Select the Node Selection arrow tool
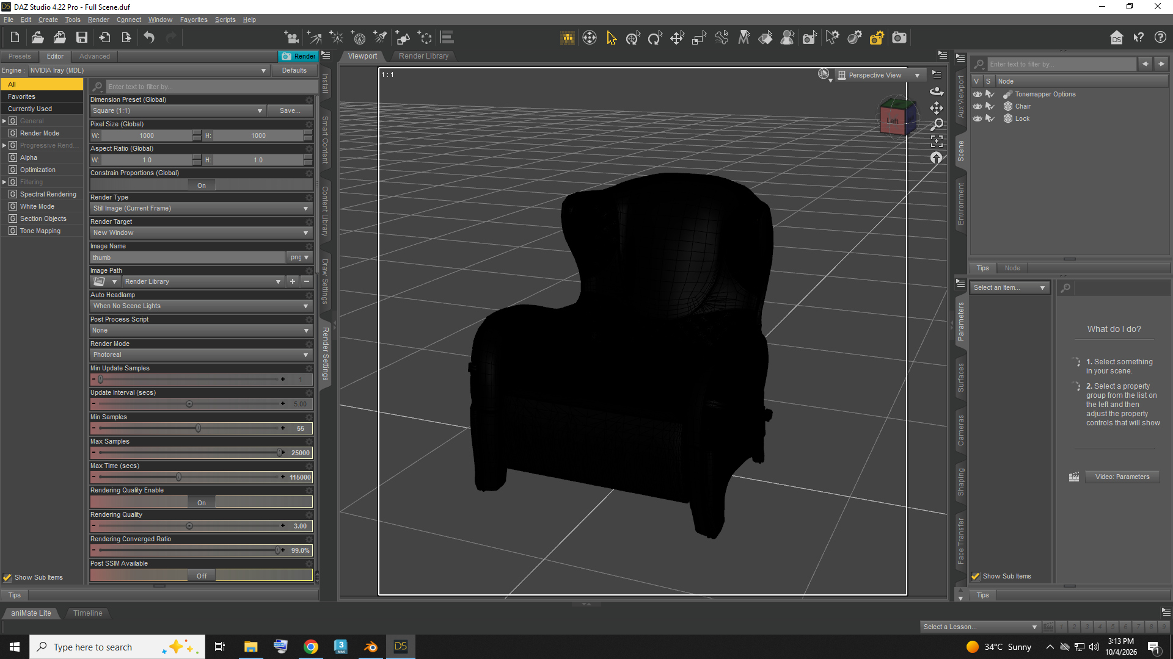Screen dimensions: 1173x659 pos(611,38)
